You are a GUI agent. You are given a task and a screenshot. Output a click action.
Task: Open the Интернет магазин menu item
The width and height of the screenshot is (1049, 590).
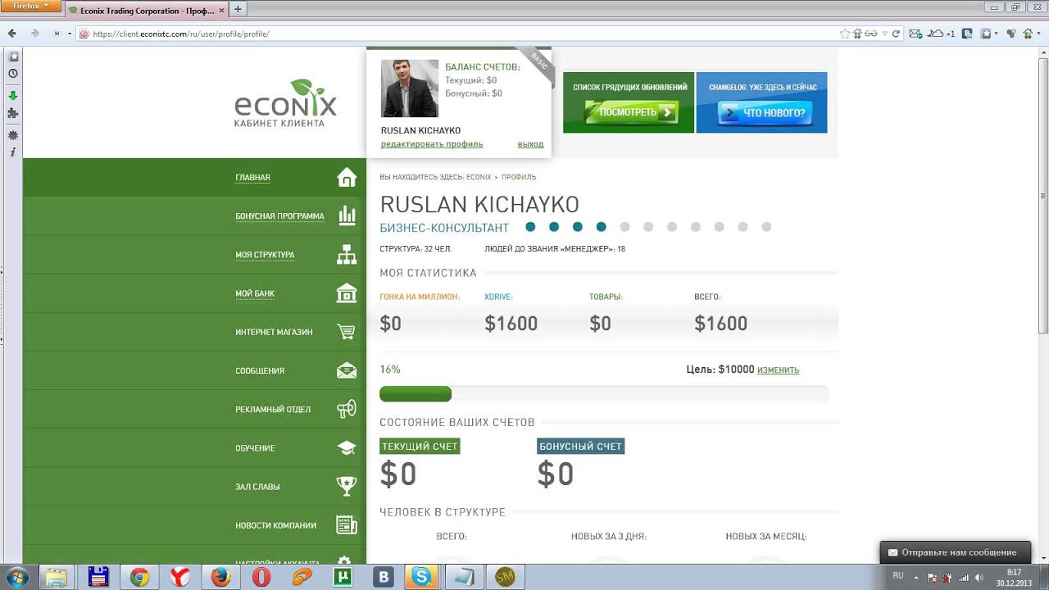(274, 332)
